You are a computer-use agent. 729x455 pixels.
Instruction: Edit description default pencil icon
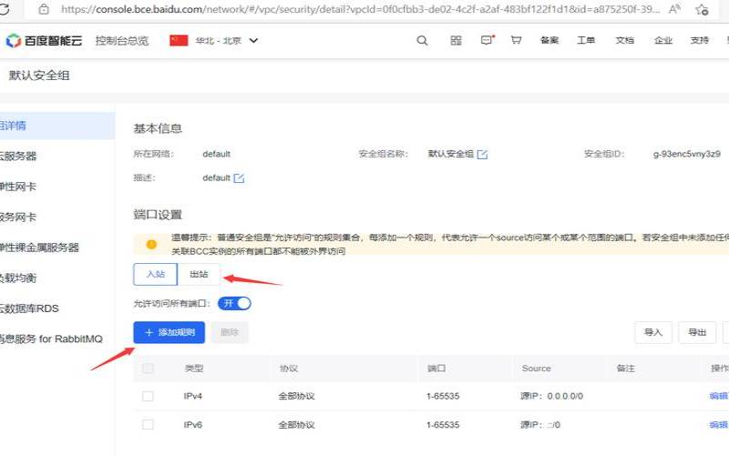[x=239, y=177]
